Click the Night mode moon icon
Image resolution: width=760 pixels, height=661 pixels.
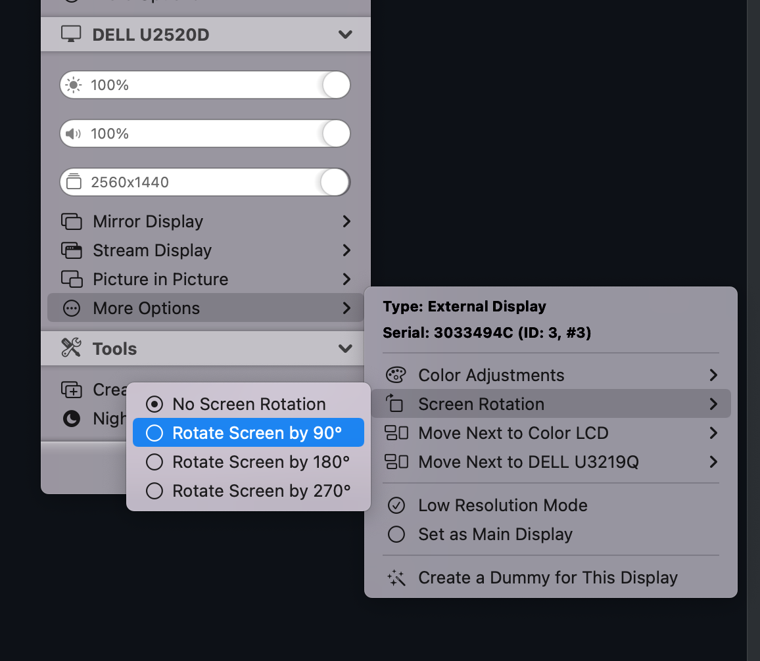72,419
